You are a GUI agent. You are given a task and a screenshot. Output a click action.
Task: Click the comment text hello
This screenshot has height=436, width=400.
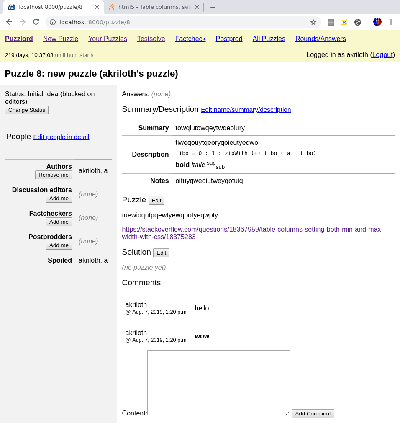[202, 308]
